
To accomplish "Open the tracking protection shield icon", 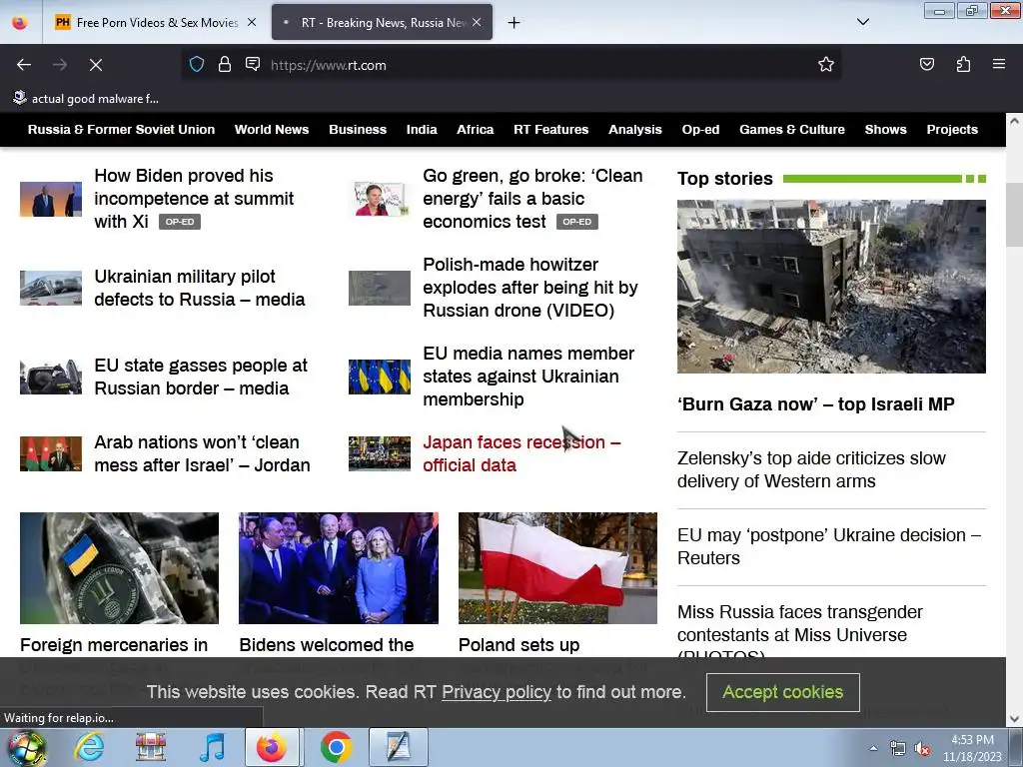I will click(197, 64).
